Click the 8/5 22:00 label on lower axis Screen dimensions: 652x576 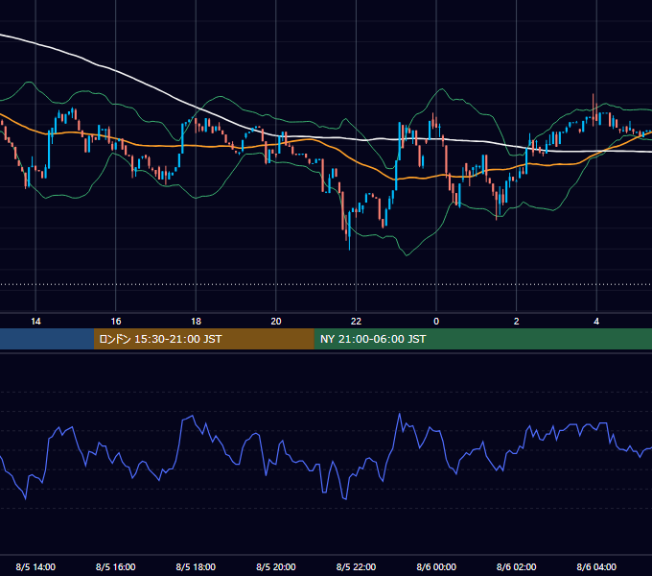(x=356, y=566)
